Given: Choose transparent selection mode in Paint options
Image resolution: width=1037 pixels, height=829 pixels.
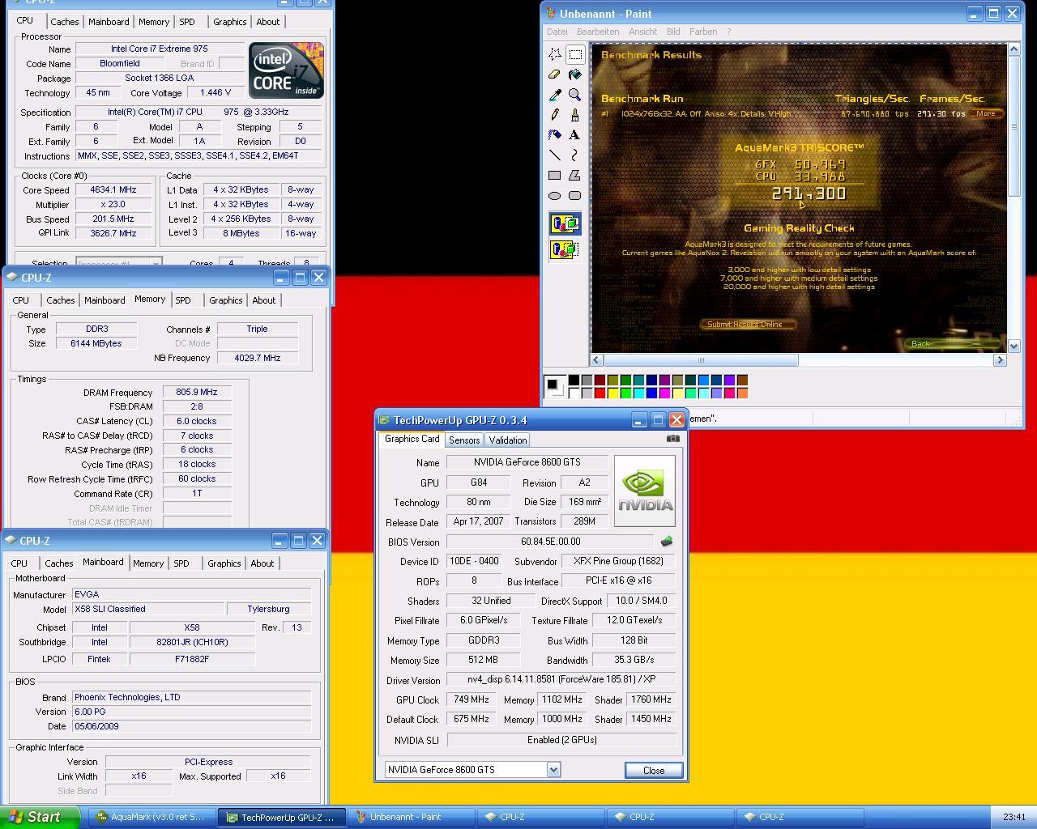Looking at the screenshot, I should 565,249.
